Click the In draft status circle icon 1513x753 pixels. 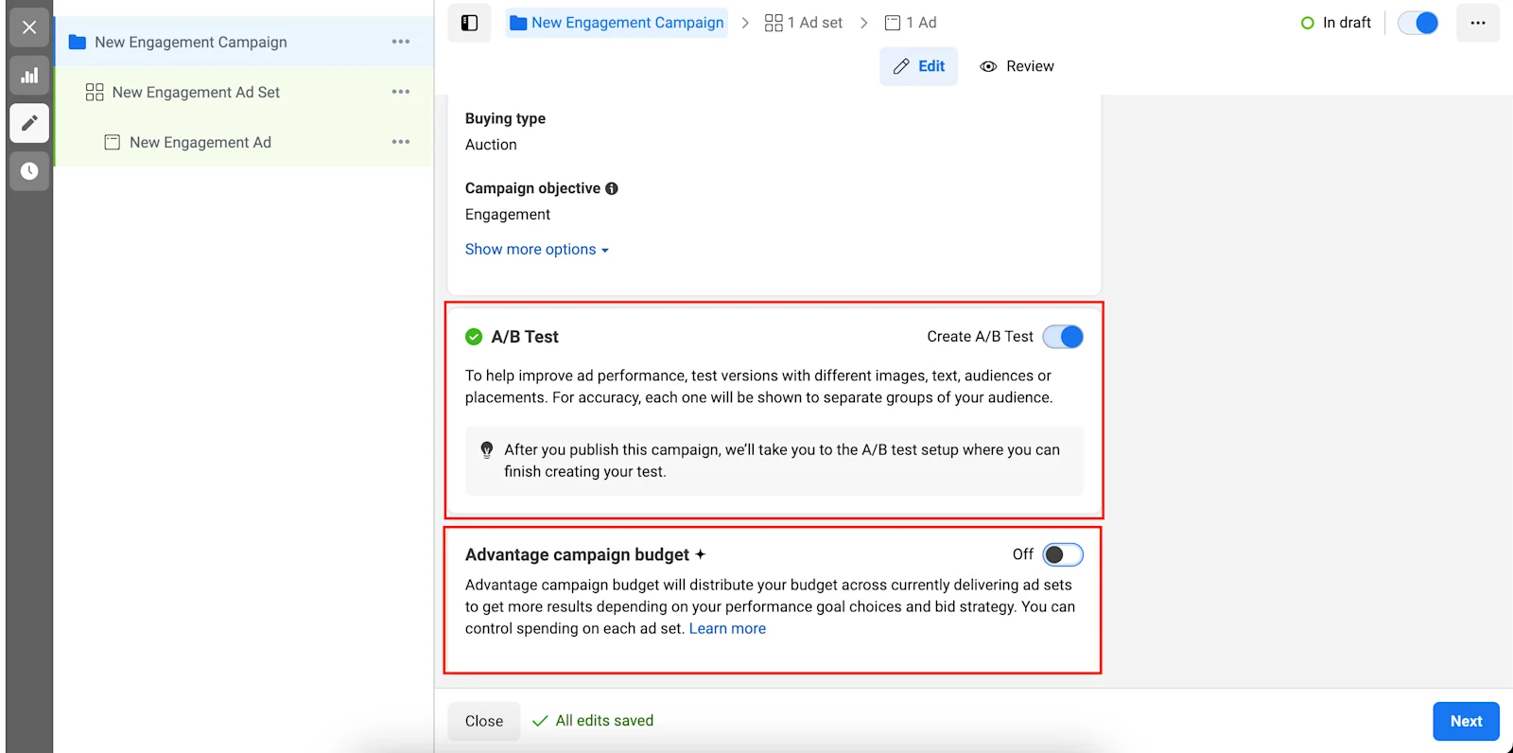click(x=1308, y=23)
